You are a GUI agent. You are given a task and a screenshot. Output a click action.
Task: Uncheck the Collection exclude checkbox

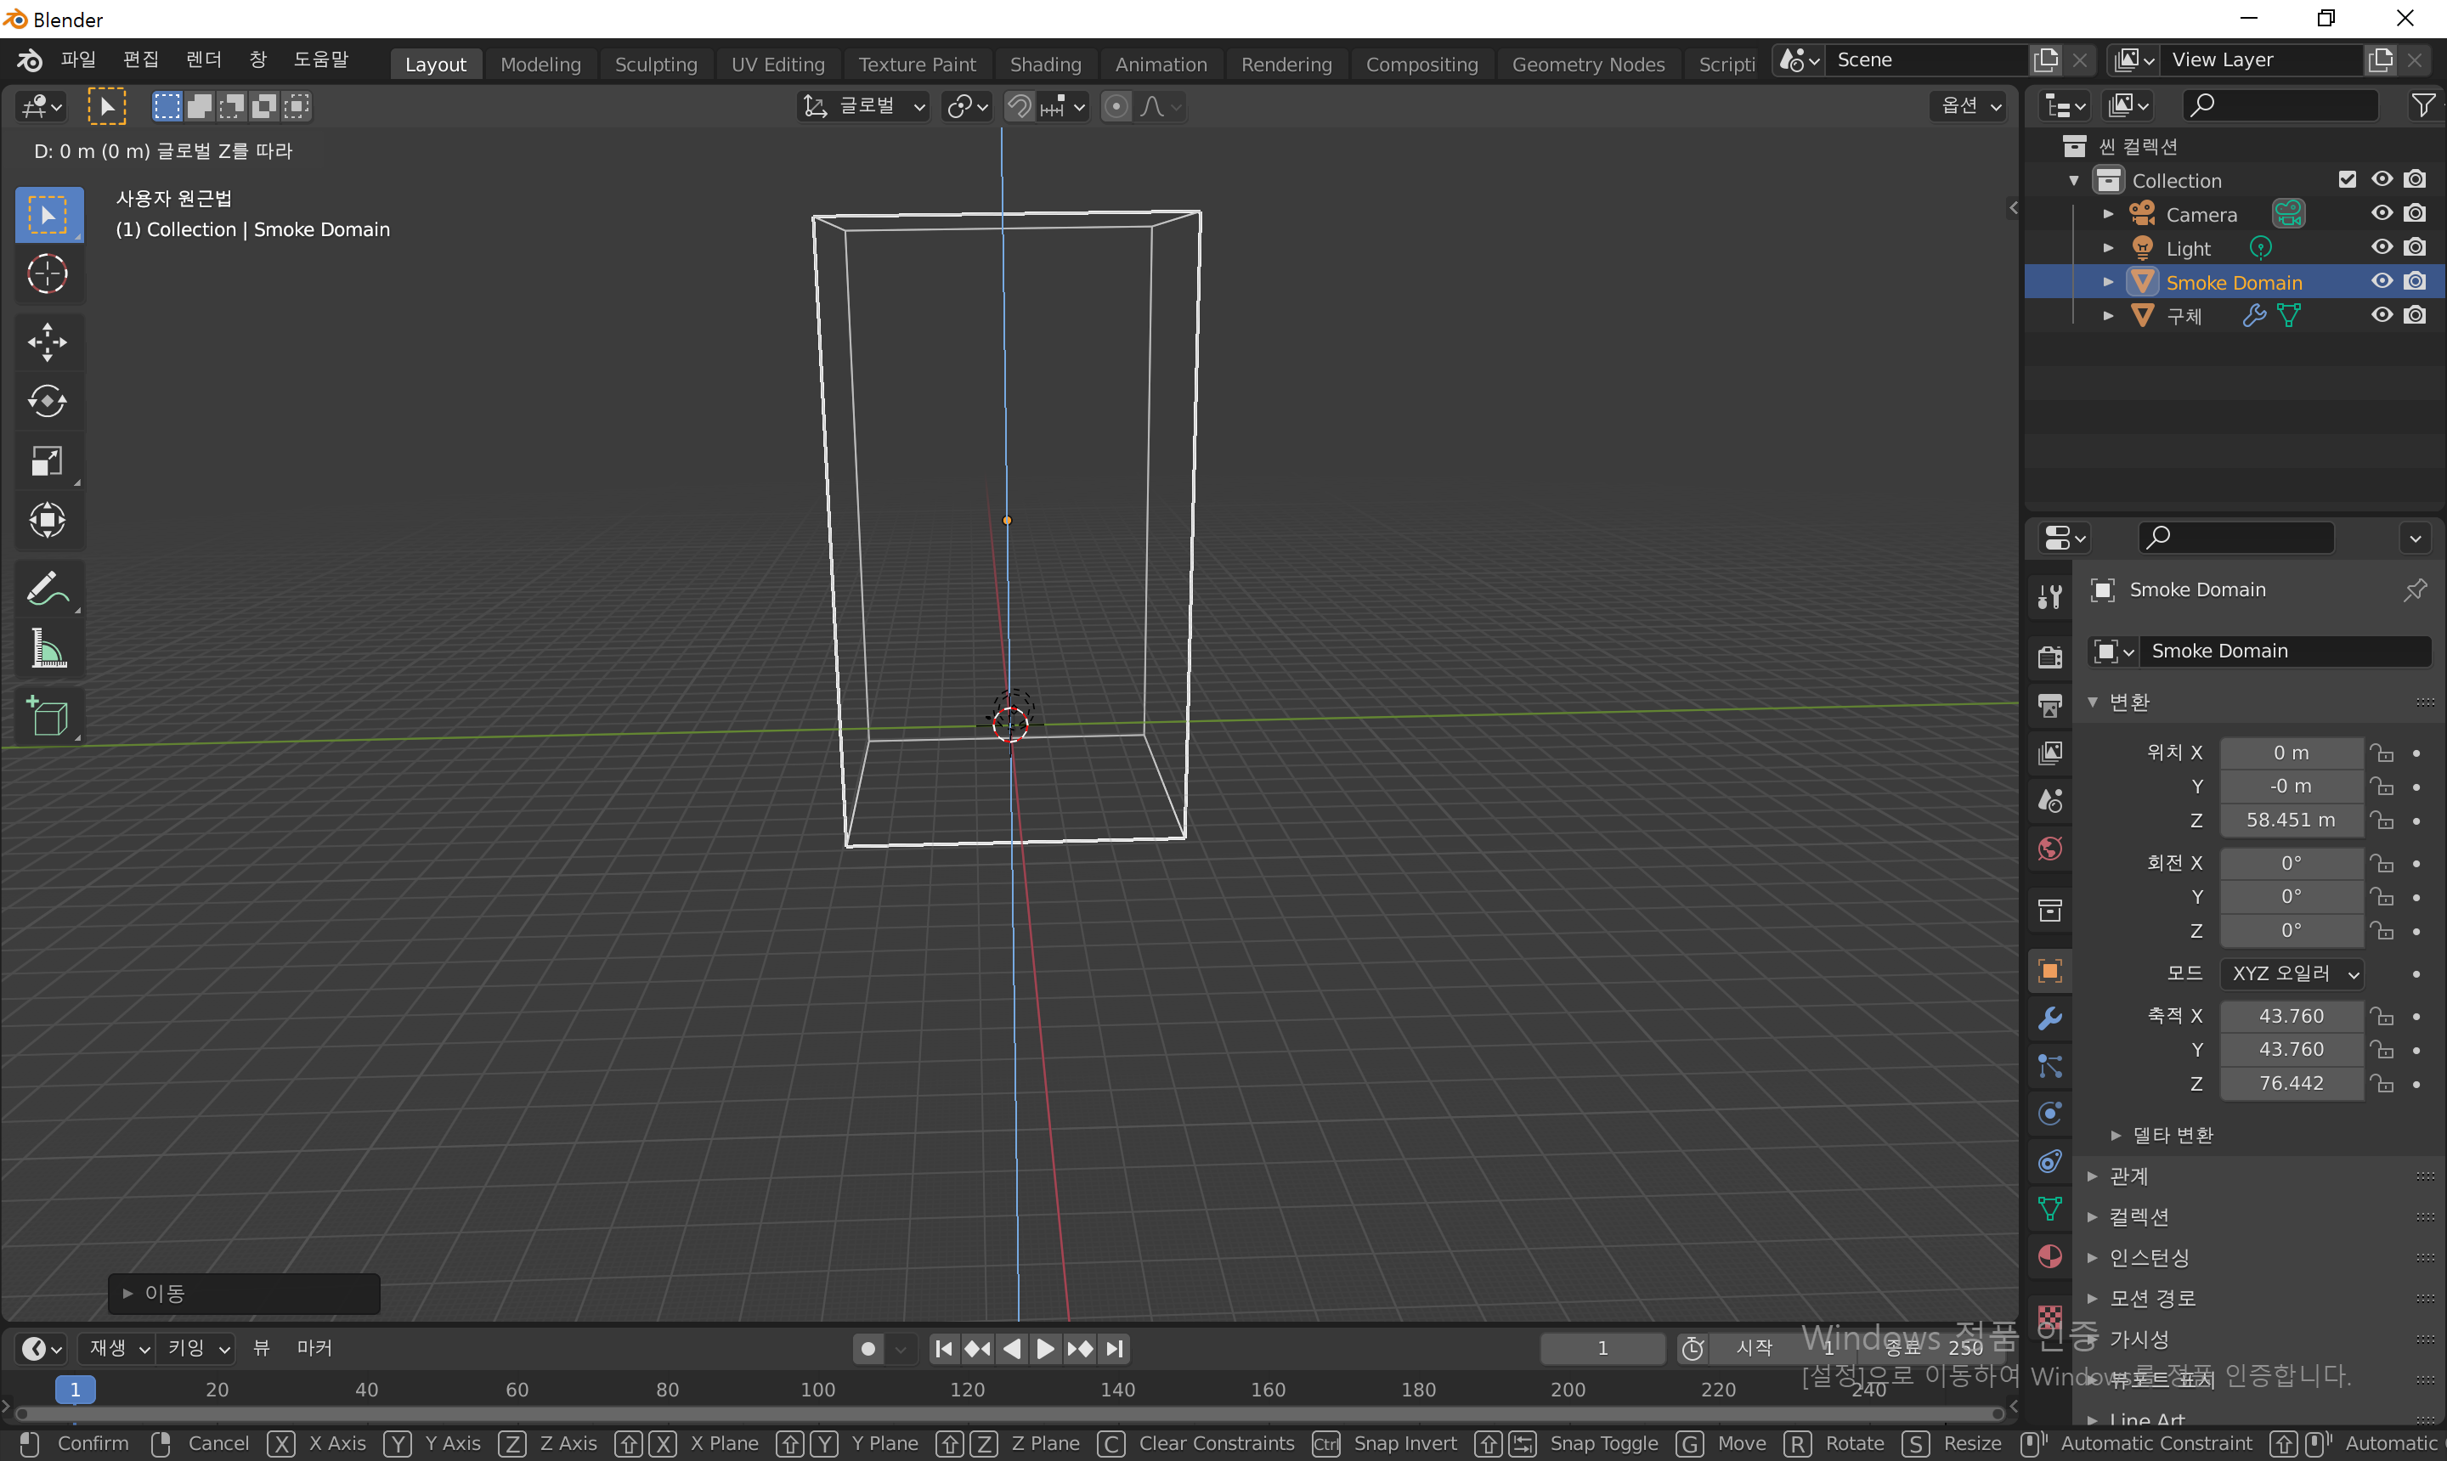(x=2348, y=179)
